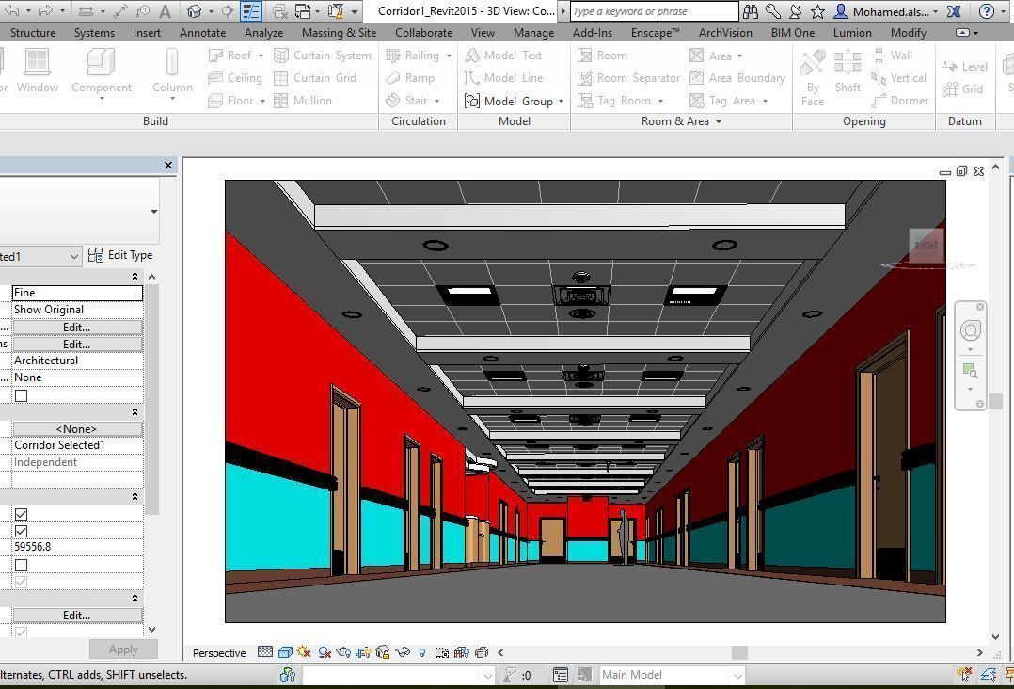The width and height of the screenshot is (1014, 689).
Task: Toggle select links icon in status bar
Action: coord(963,675)
